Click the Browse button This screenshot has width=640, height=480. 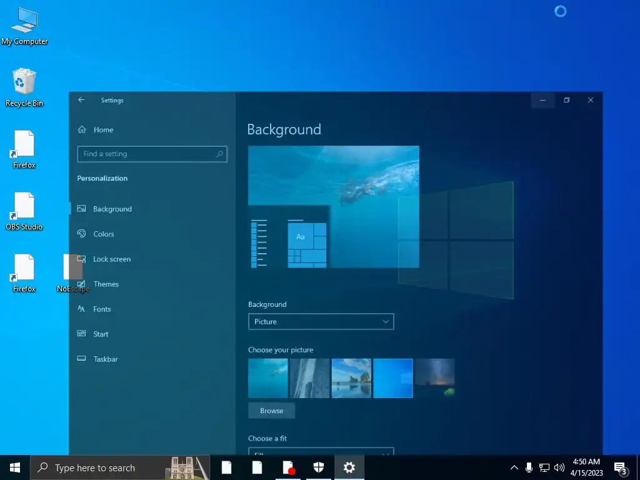pos(271,411)
